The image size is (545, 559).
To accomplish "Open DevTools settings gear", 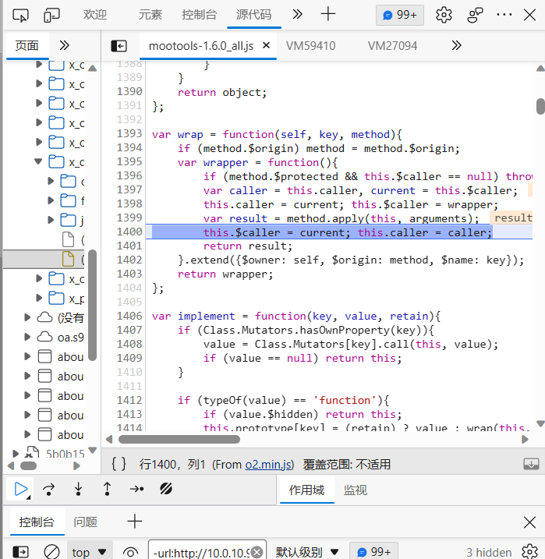I will tap(444, 15).
